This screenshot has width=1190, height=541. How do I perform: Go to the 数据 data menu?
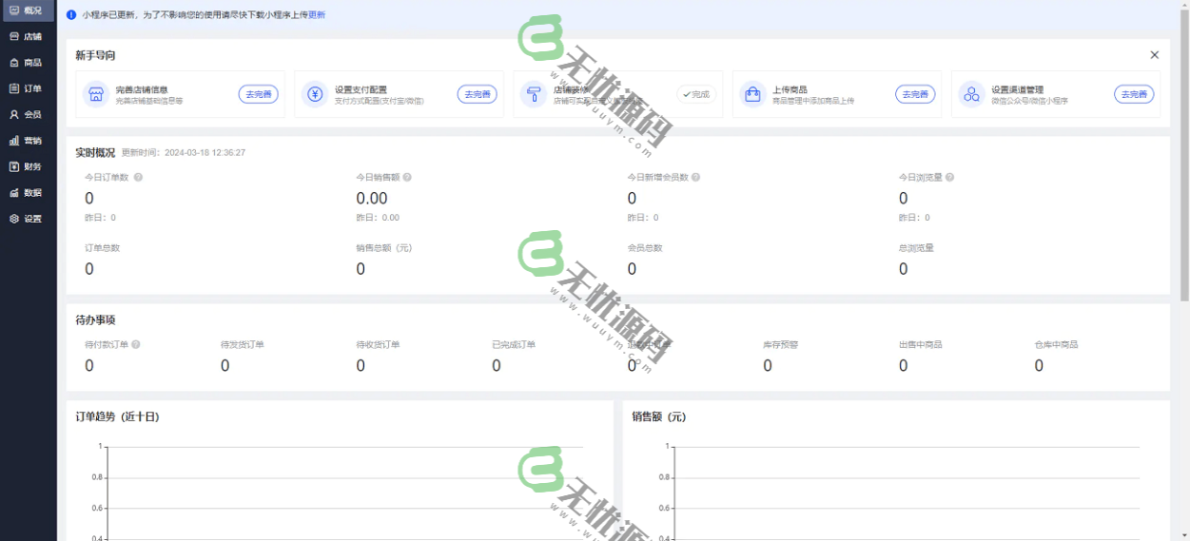click(x=28, y=192)
